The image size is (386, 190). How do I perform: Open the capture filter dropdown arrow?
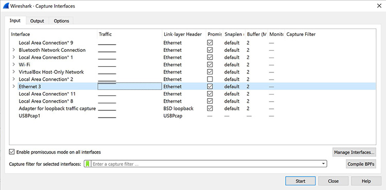point(323,164)
